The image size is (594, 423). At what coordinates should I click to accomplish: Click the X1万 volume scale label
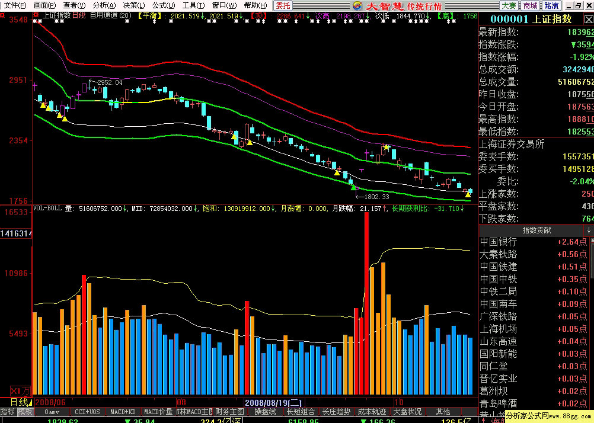(x=20, y=391)
